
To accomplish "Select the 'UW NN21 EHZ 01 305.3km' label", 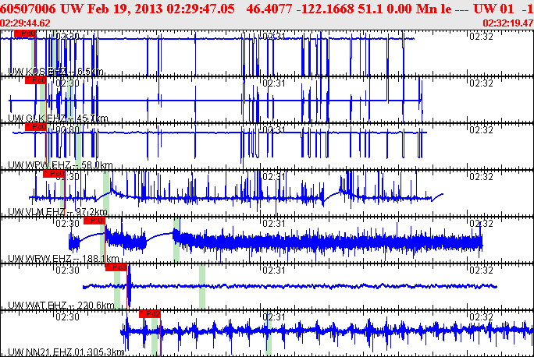I will (x=66, y=352).
